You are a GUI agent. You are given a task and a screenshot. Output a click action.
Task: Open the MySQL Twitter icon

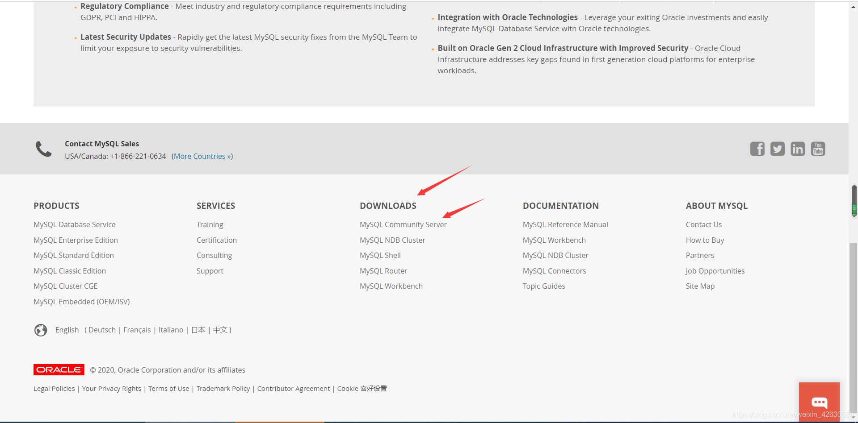coord(777,149)
